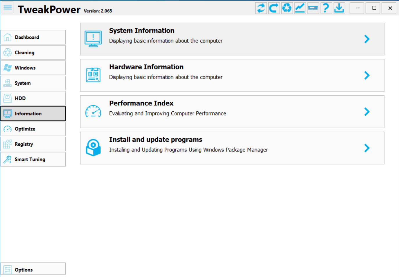
Task: Open Performance Index via its chevron arrow
Action: click(367, 112)
